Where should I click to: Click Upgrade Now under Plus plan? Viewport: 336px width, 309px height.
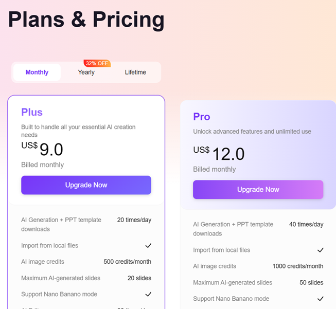(x=86, y=185)
